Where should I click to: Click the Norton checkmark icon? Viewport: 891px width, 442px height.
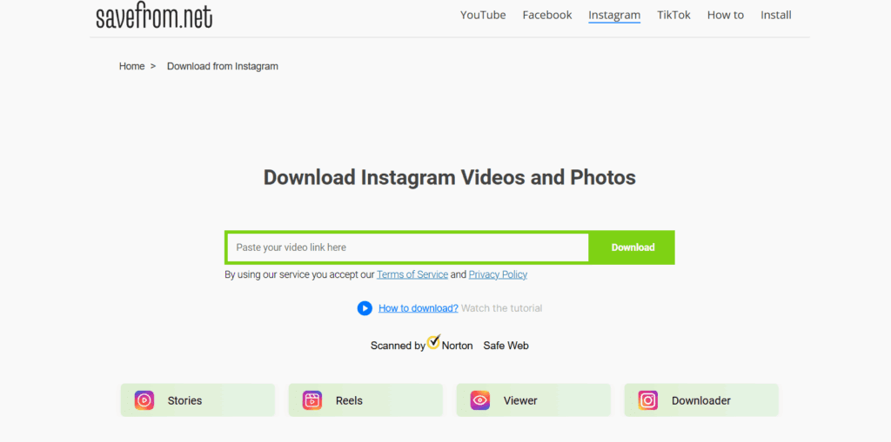(x=433, y=341)
